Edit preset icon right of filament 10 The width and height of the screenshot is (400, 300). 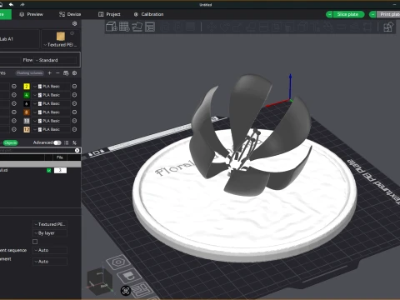[x=74, y=121]
